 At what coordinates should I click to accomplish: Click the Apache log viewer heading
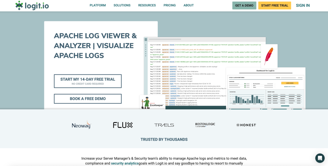[95, 46]
